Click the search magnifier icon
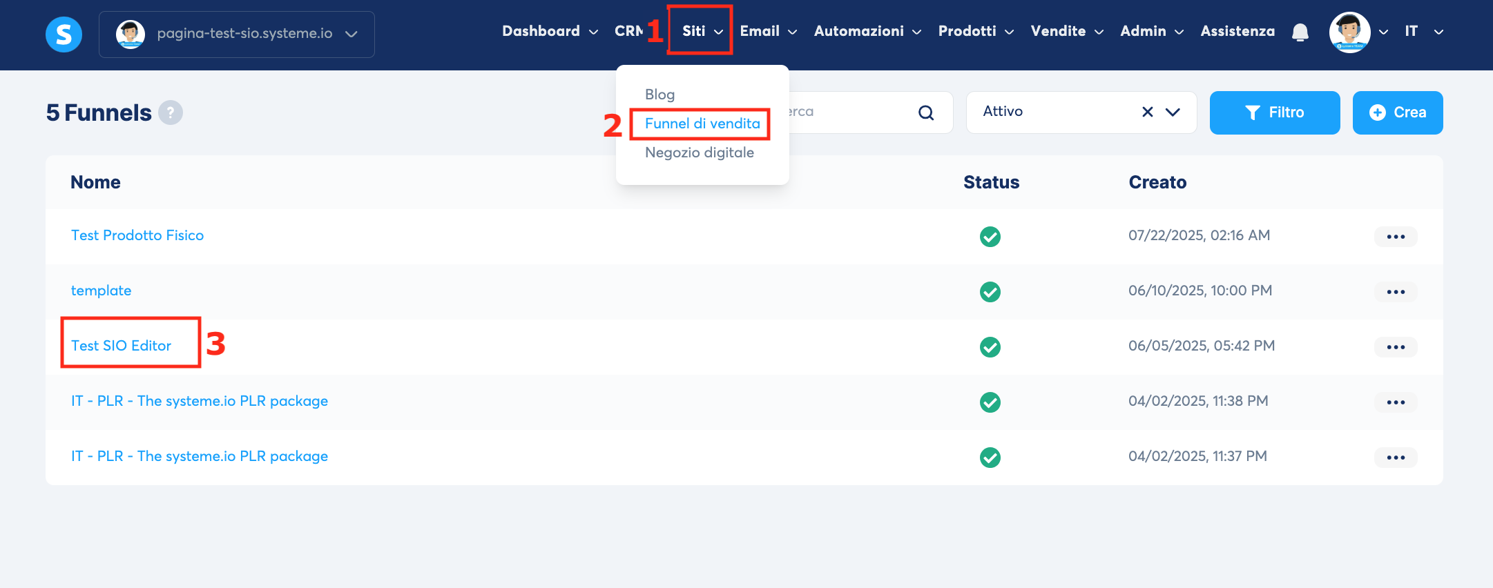 [926, 112]
